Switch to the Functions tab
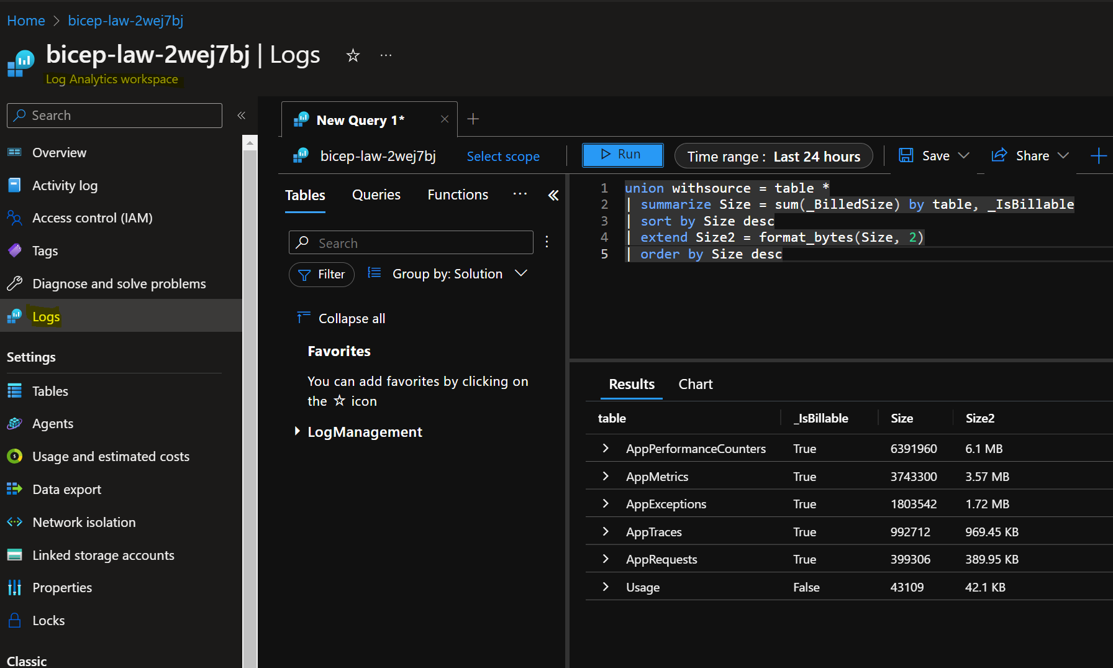 point(458,195)
